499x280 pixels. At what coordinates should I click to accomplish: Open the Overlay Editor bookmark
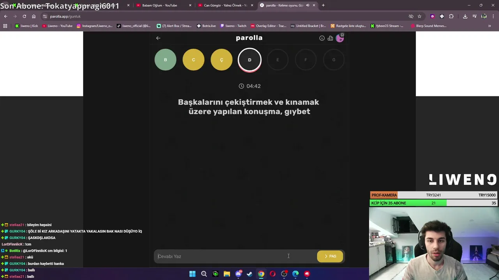[x=268, y=26]
